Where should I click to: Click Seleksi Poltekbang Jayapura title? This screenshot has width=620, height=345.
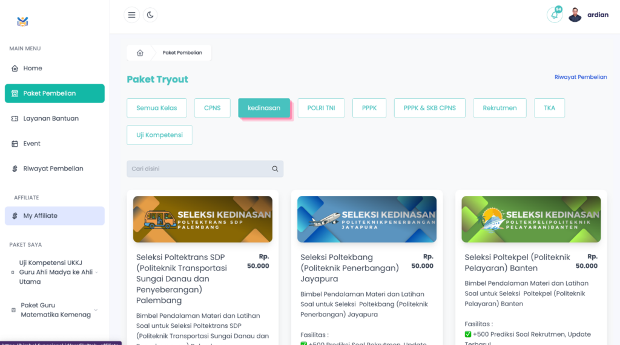[x=349, y=268]
